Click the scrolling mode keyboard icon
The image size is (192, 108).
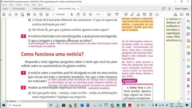click(117, 14)
